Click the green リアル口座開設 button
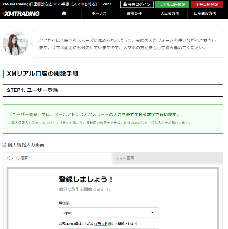Viewport: 228px width, 229px height. [172, 4]
